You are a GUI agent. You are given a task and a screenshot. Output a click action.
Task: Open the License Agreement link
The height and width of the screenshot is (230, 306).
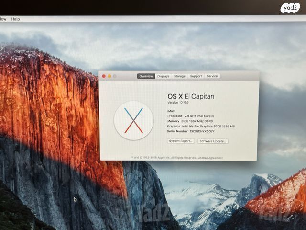coord(210,158)
